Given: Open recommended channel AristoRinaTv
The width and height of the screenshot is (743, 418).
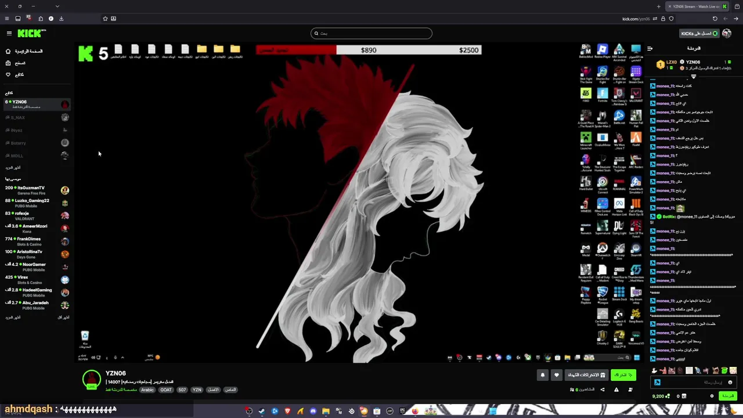Looking at the screenshot, I should coord(37,254).
